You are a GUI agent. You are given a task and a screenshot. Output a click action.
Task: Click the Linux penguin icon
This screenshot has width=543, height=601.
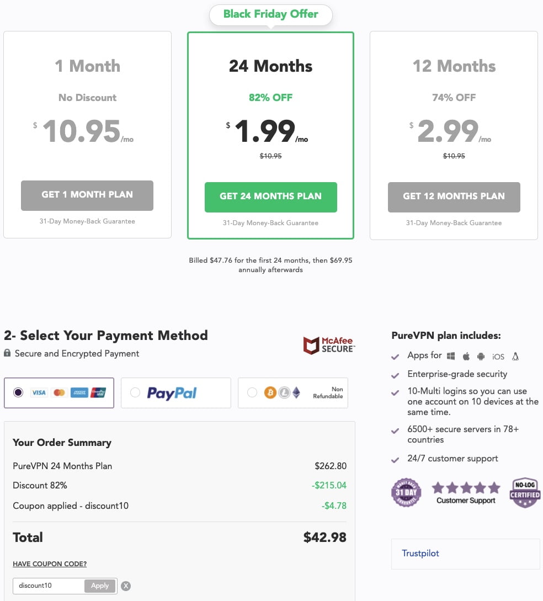(515, 356)
